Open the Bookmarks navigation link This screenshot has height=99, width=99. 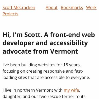(x=72, y=8)
